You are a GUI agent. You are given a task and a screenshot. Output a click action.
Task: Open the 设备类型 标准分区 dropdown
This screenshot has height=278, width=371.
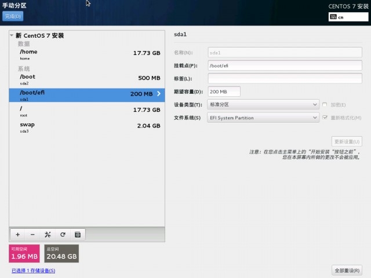tap(263, 104)
